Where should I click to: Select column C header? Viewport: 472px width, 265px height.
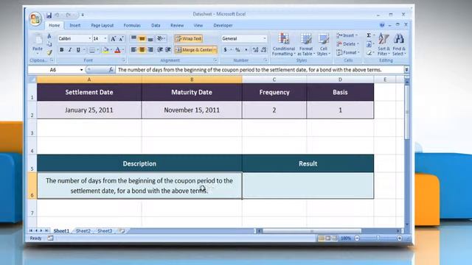[274, 79]
